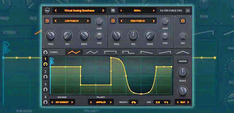This screenshot has width=234, height=113.
Task: Toggle the High Pass 24 filter power button
Action: tap(113, 21)
